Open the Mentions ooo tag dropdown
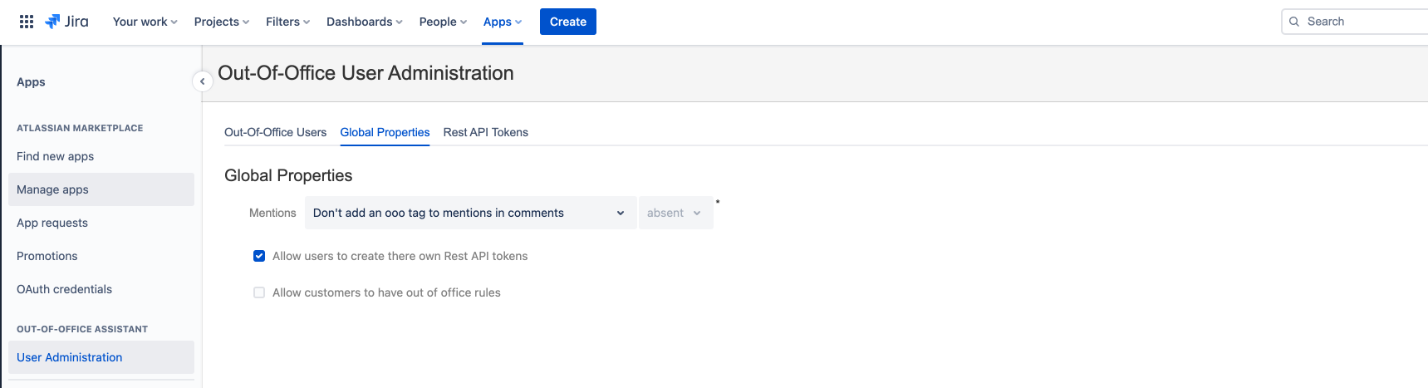Image resolution: width=1428 pixels, height=388 pixels. pos(470,213)
